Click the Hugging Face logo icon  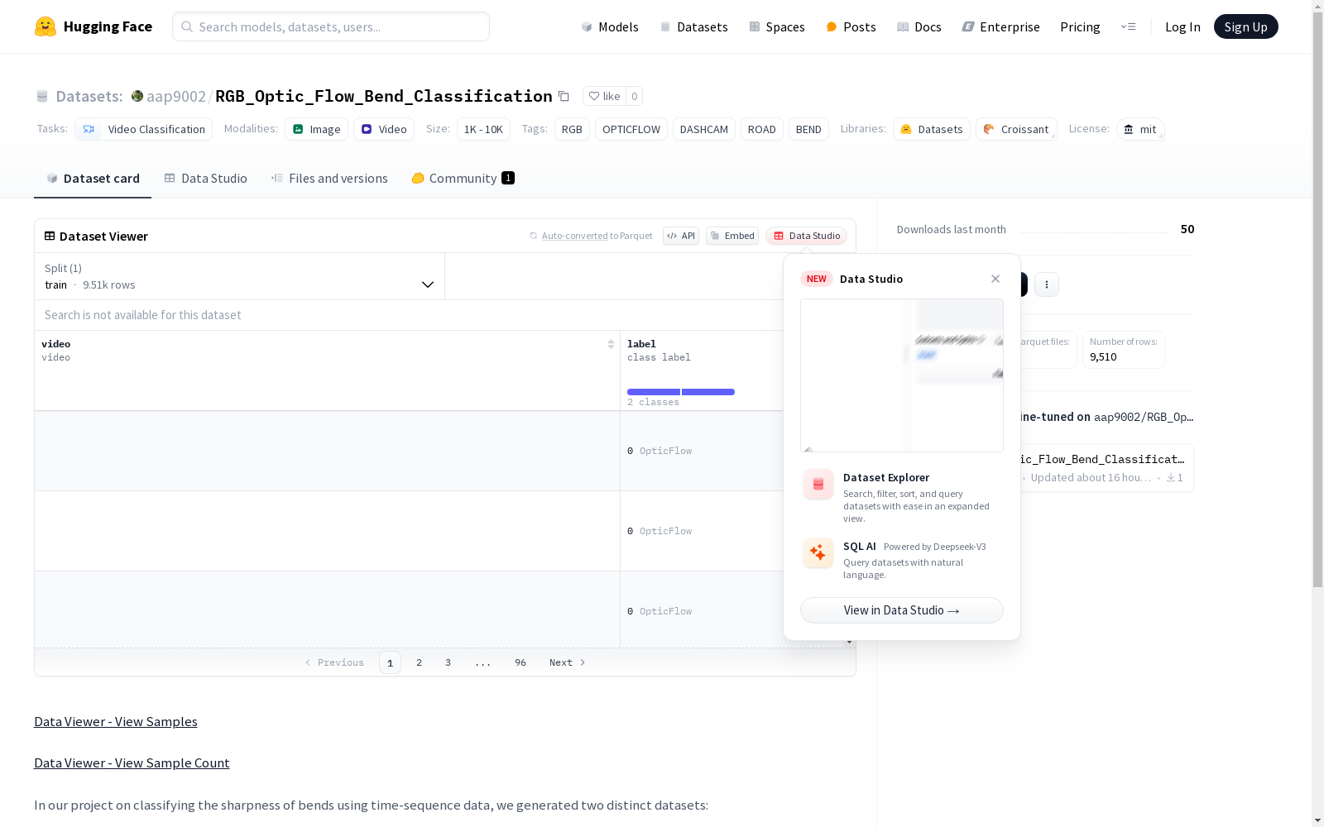click(46, 26)
